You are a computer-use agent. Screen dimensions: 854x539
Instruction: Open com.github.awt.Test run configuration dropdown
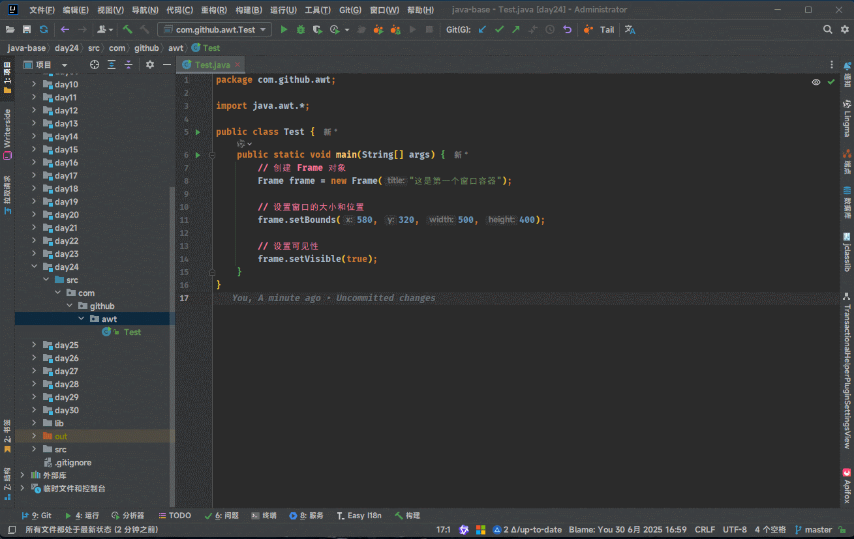pos(215,29)
